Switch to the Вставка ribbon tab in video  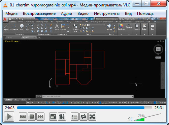[21, 22]
